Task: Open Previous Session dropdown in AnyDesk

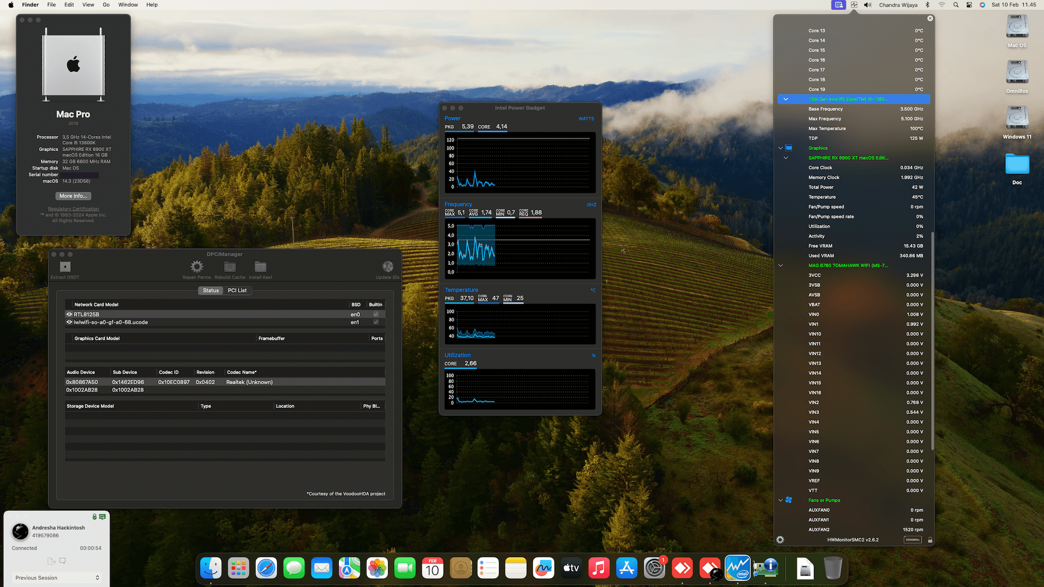Action: [57, 578]
